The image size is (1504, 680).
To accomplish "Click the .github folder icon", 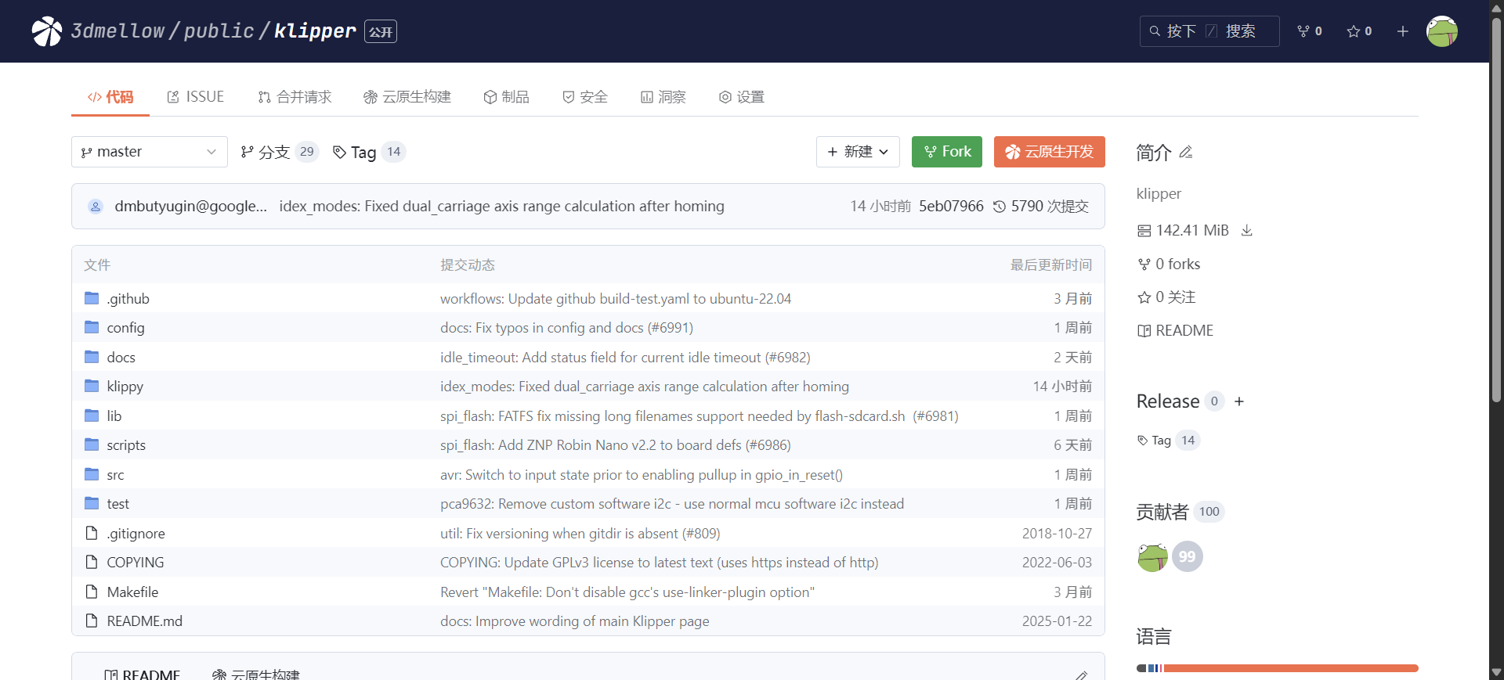I will point(92,298).
